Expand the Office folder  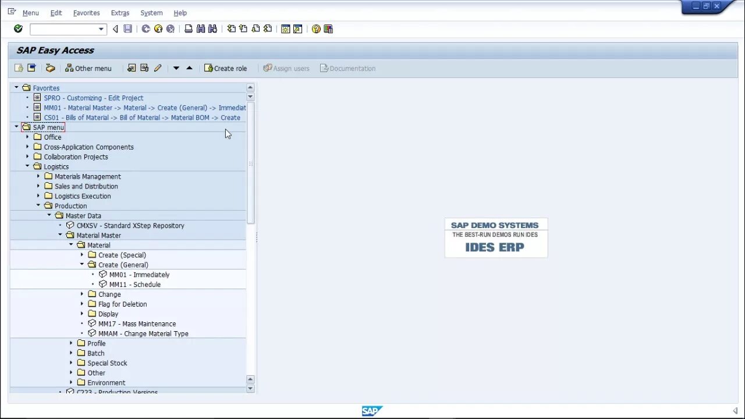(x=27, y=137)
